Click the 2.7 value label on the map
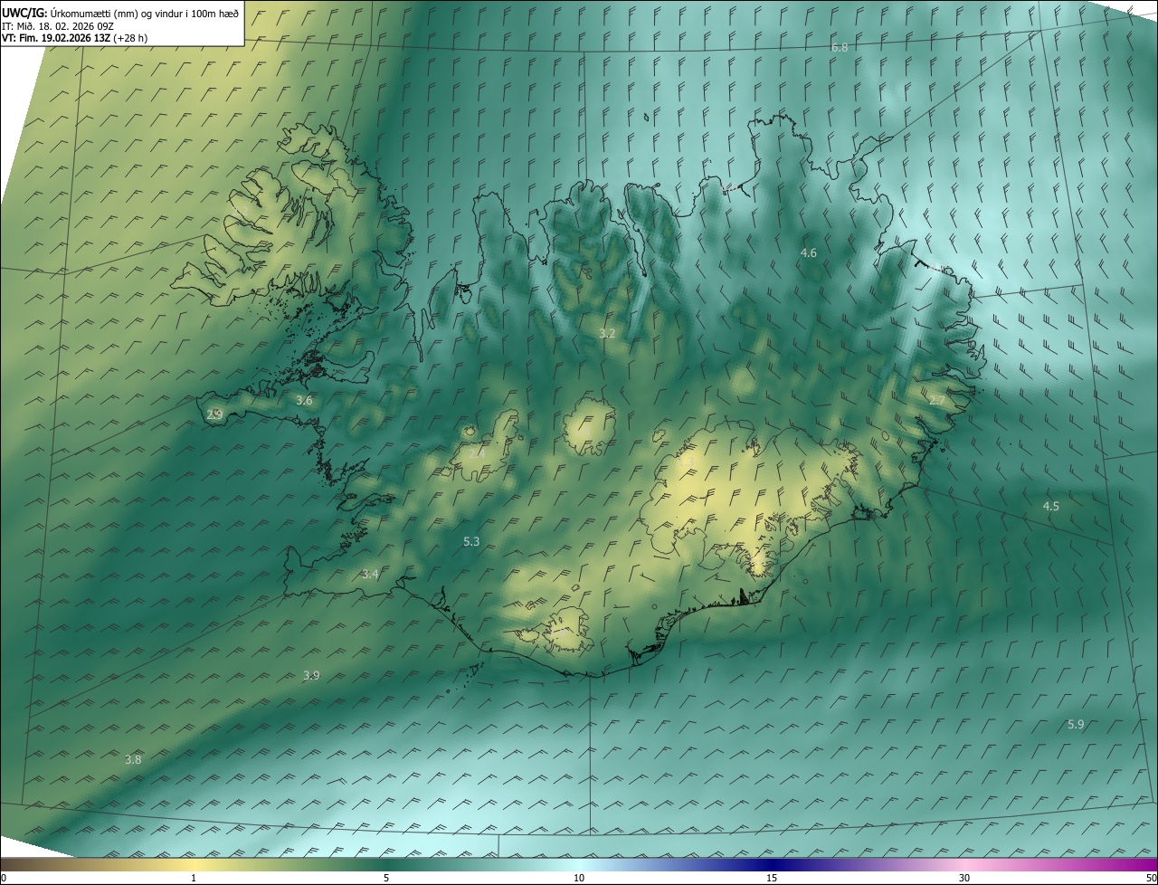The image size is (1158, 885). (936, 401)
